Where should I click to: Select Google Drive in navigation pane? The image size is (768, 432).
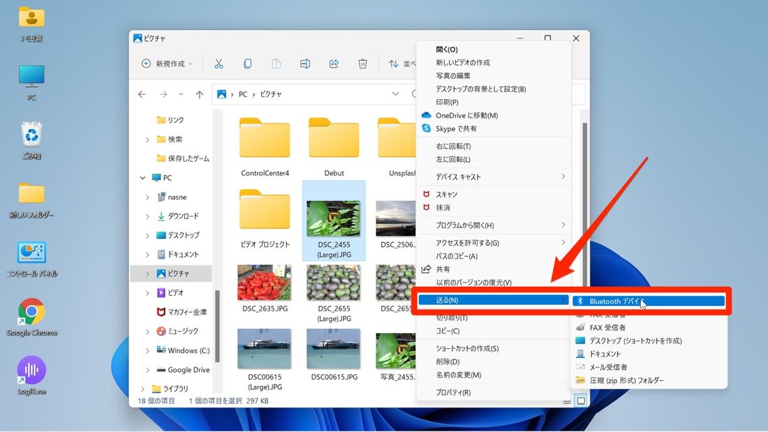[x=183, y=370]
